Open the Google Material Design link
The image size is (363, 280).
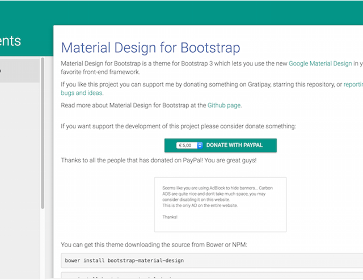320,64
